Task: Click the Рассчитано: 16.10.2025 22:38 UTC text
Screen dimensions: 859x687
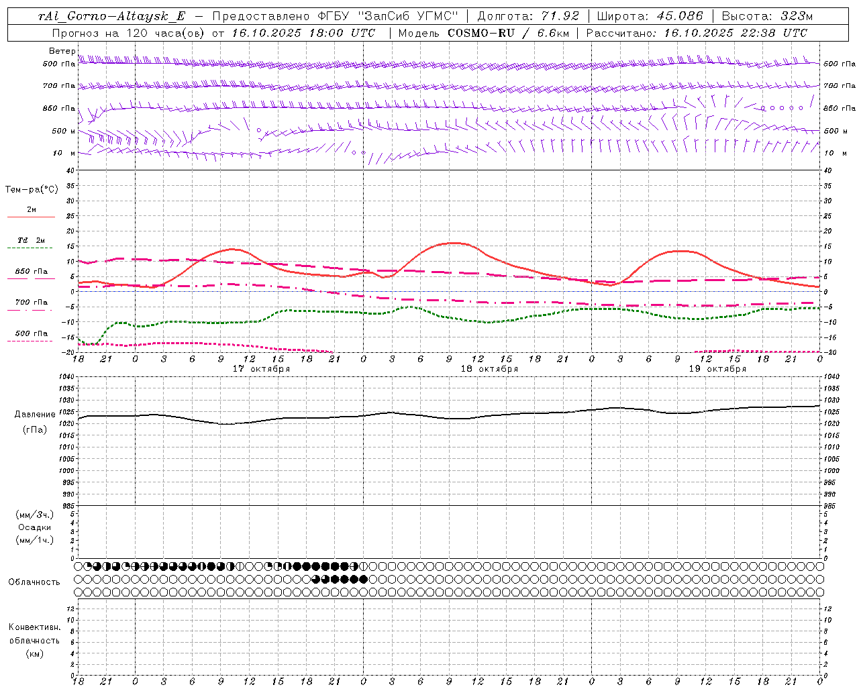Action: (697, 33)
